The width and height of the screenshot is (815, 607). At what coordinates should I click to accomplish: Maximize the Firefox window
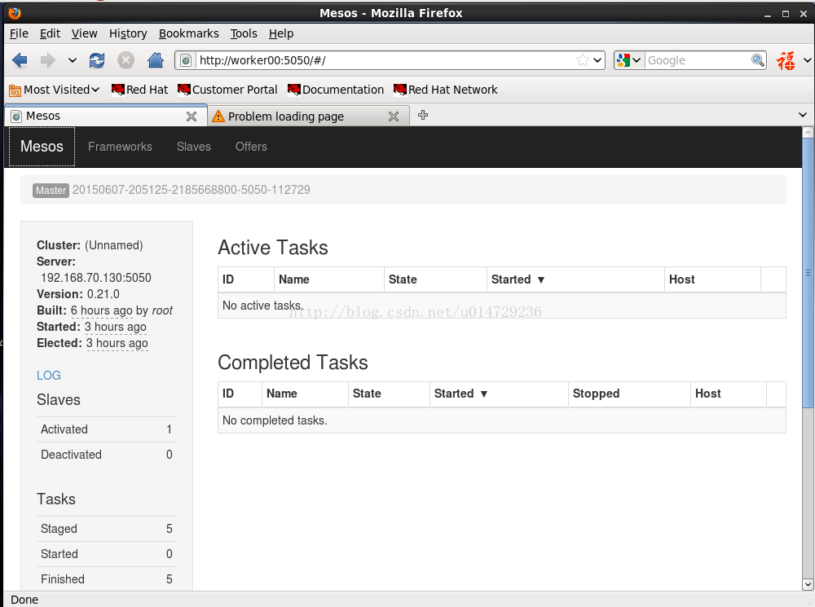tap(786, 14)
